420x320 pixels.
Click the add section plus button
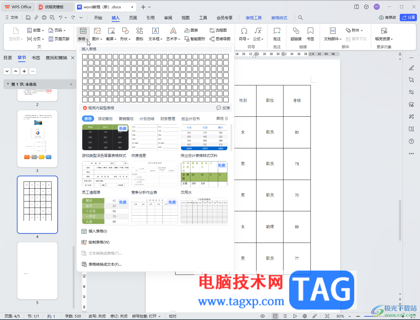(x=24, y=71)
